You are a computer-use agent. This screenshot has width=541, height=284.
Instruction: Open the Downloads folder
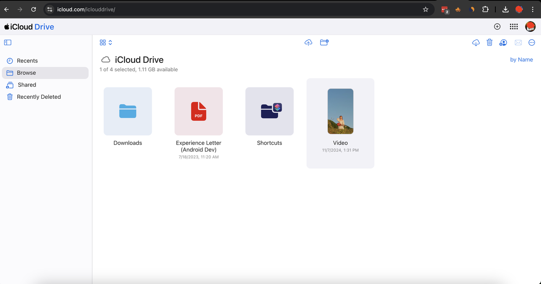128,111
